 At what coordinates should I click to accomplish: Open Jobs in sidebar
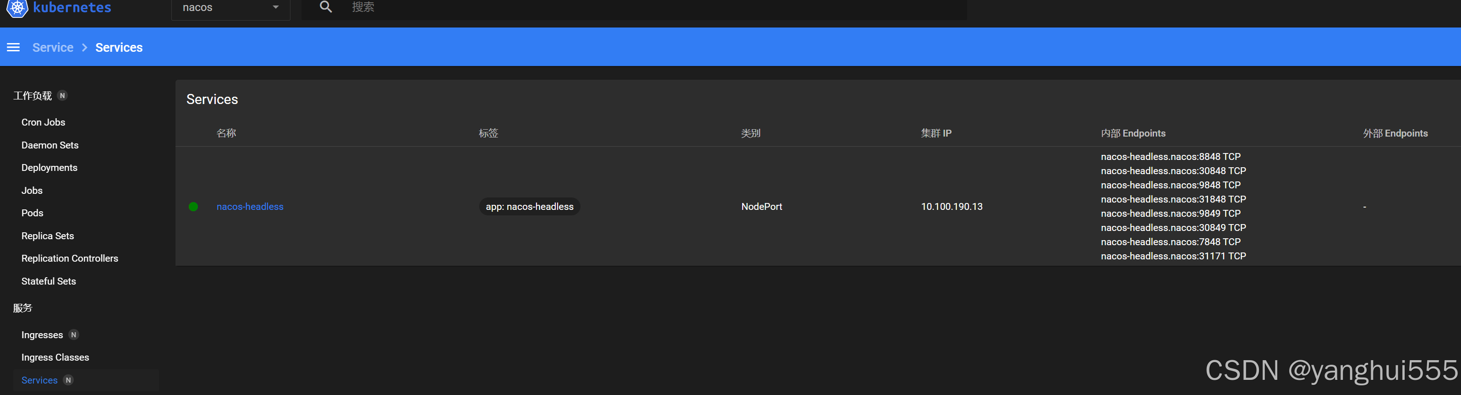coord(32,190)
